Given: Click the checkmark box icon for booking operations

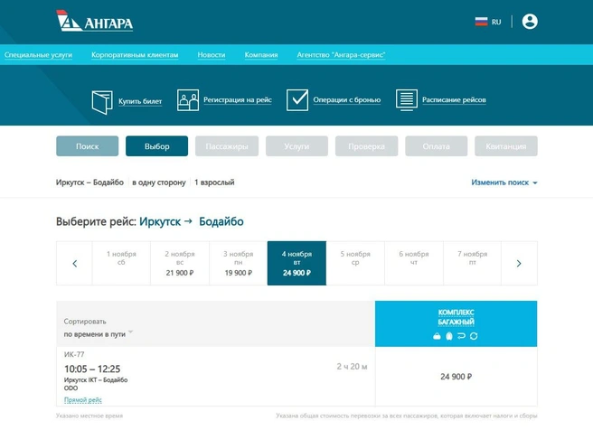Looking at the screenshot, I should 297,100.
